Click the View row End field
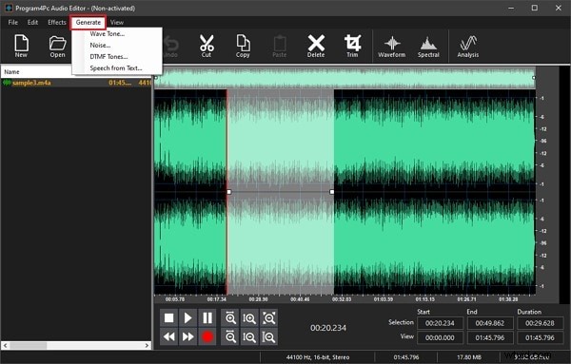571x364 pixels. (x=490, y=337)
